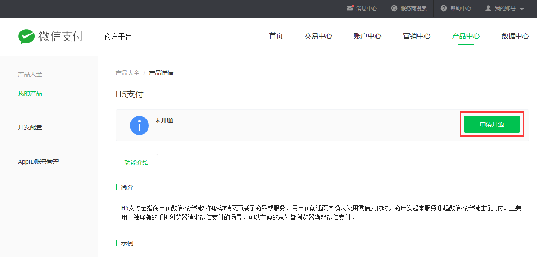This screenshot has width=537, height=257.
Task: Open the 账户中心 navigation item
Action: pos(367,36)
